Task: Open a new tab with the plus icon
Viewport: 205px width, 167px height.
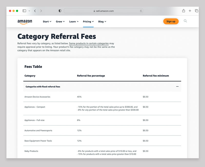Action: tap(190, 11)
